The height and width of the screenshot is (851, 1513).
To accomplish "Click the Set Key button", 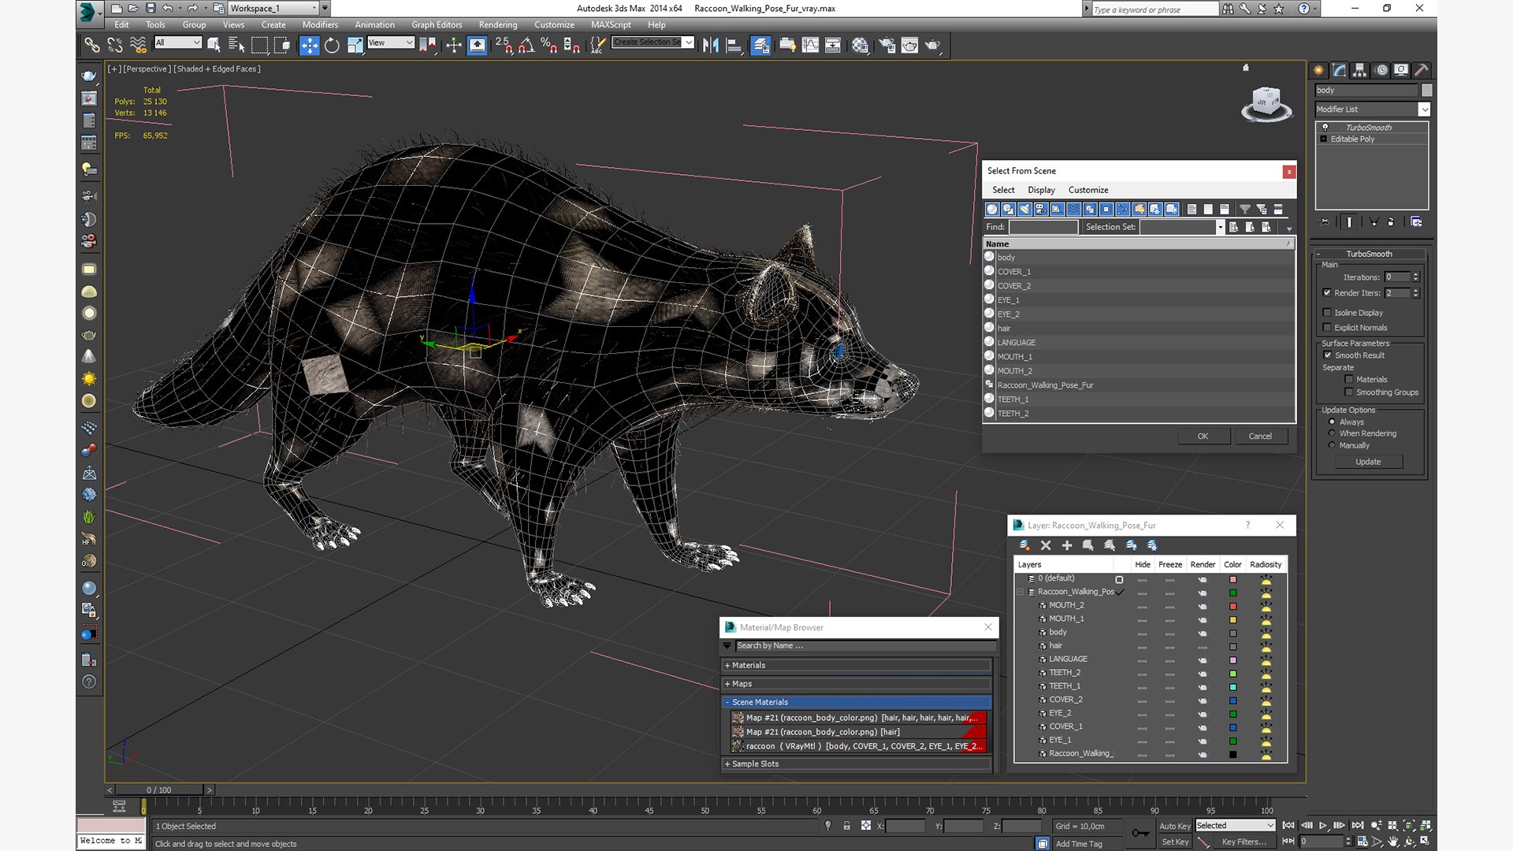I will coord(1175,842).
